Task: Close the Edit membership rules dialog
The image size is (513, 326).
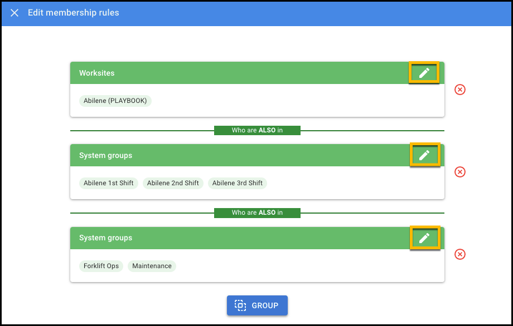Action: click(x=14, y=13)
